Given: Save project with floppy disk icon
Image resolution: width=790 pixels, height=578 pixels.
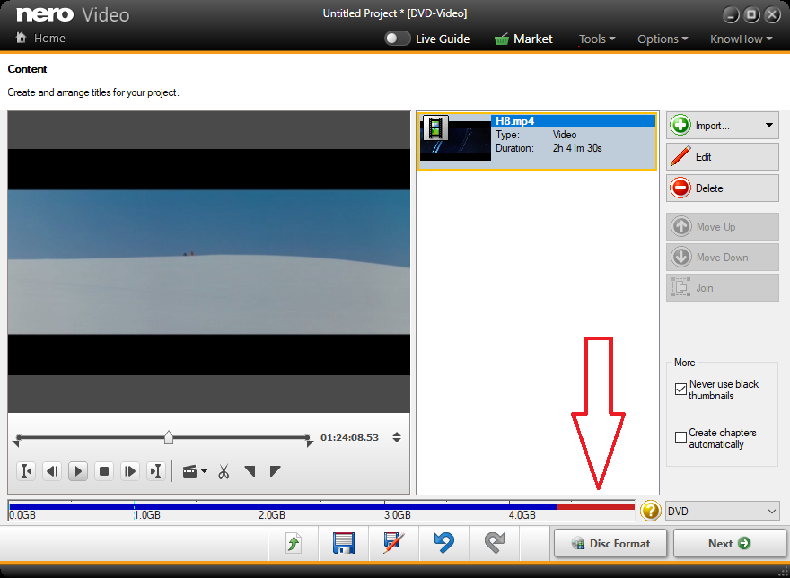Looking at the screenshot, I should point(344,543).
